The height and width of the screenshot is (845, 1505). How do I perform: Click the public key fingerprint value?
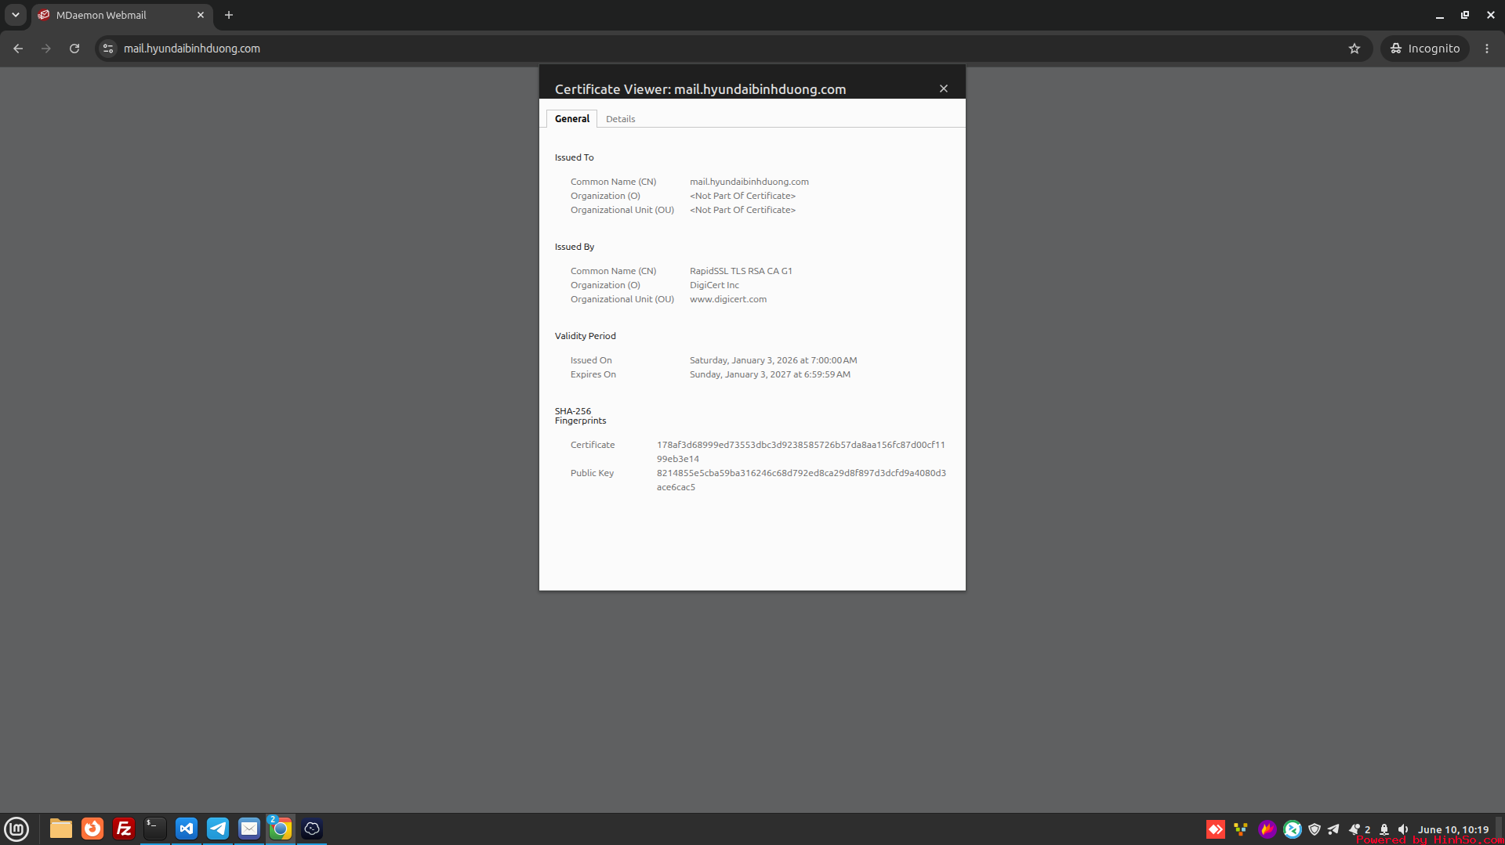[x=801, y=480]
